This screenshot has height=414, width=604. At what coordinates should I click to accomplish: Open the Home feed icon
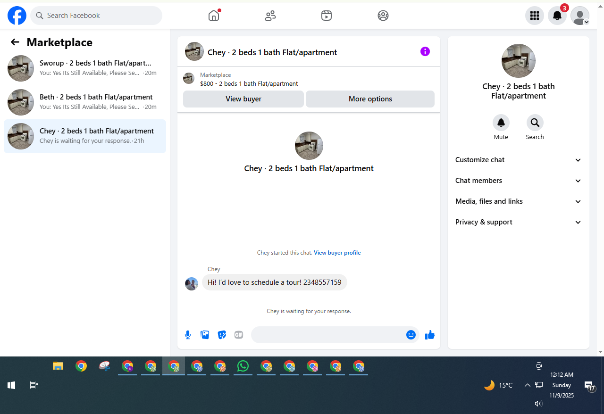[214, 16]
